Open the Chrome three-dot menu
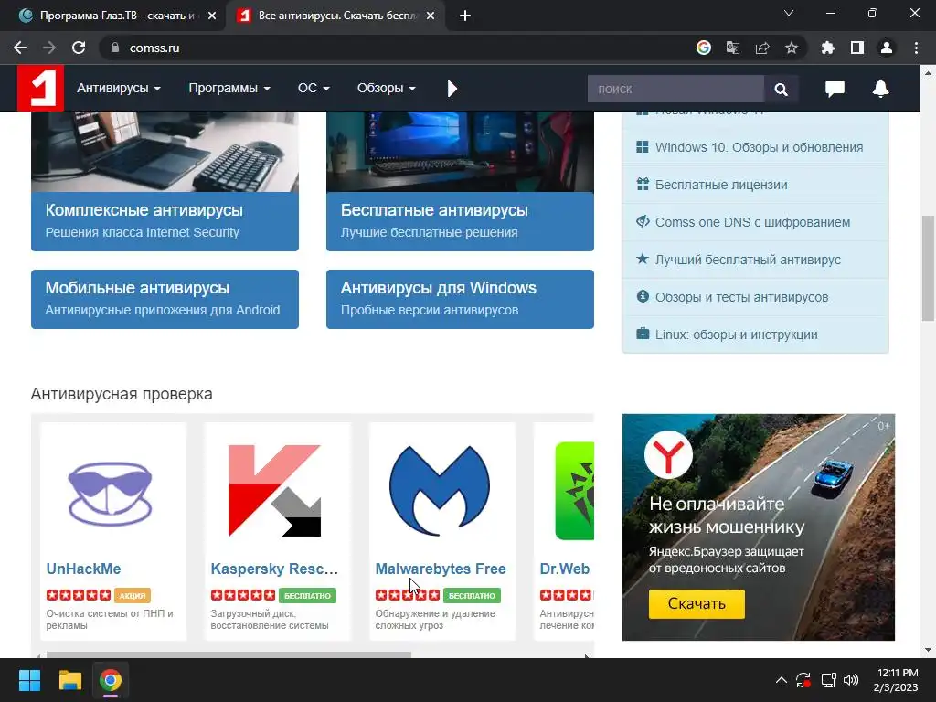 [916, 48]
